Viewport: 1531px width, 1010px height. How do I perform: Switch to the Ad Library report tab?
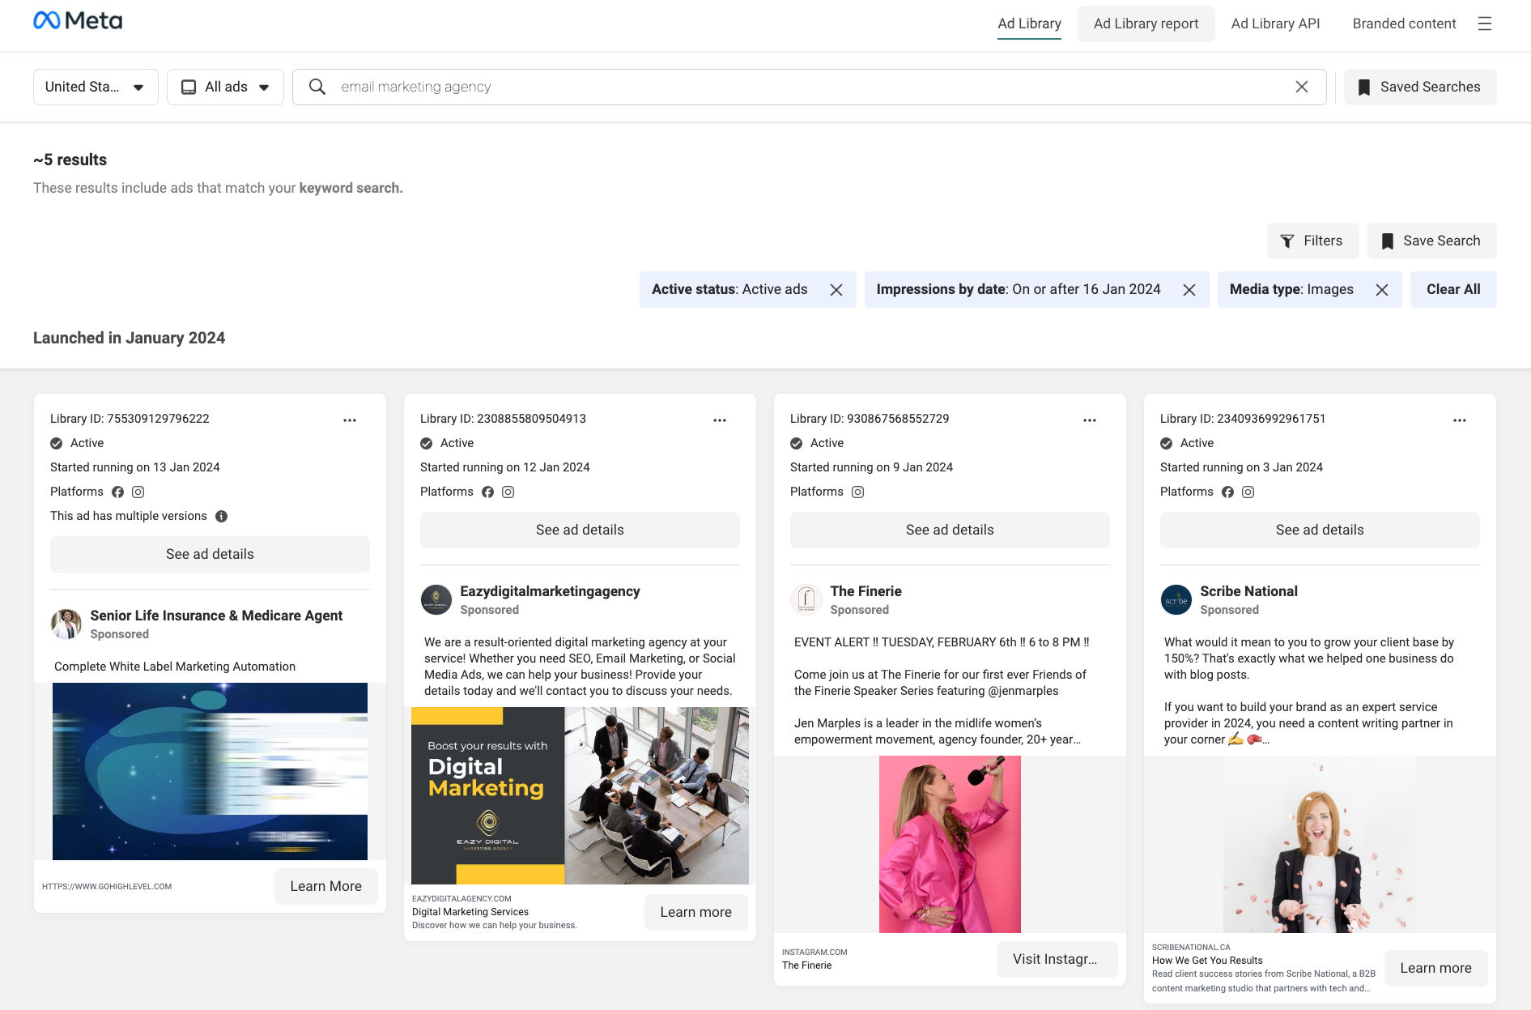coord(1146,23)
